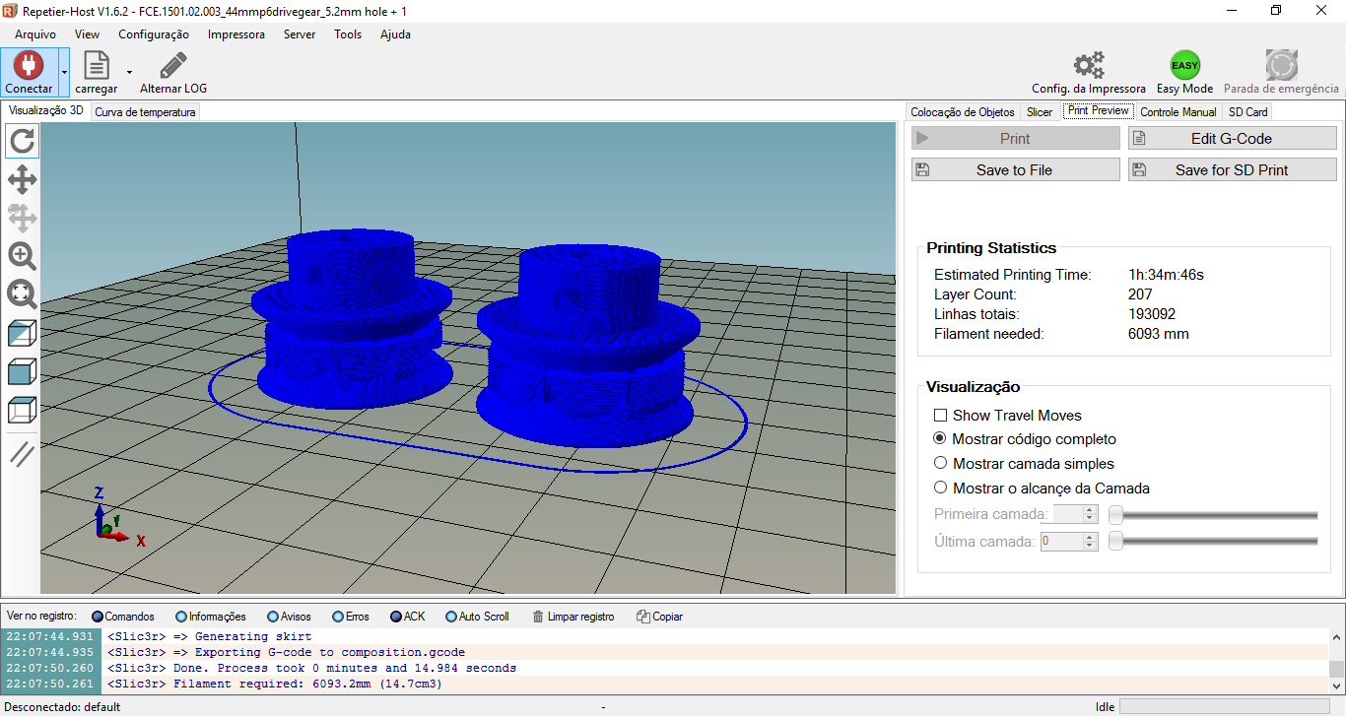Image resolution: width=1346 pixels, height=717 pixels.
Task: Open Config. da Impressora gear icon
Action: point(1088,66)
